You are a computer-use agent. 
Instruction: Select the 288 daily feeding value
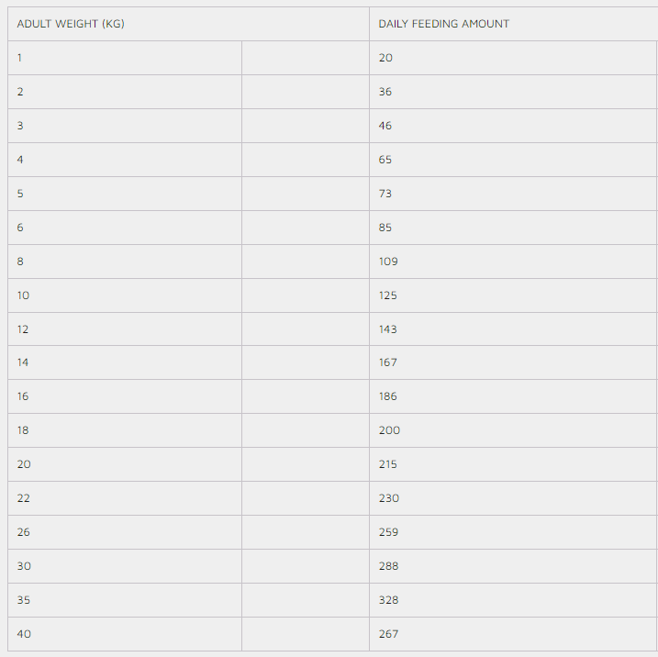click(389, 566)
